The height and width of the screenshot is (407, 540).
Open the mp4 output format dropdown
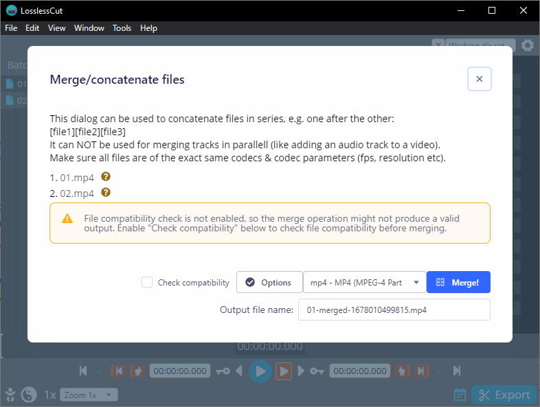(364, 282)
